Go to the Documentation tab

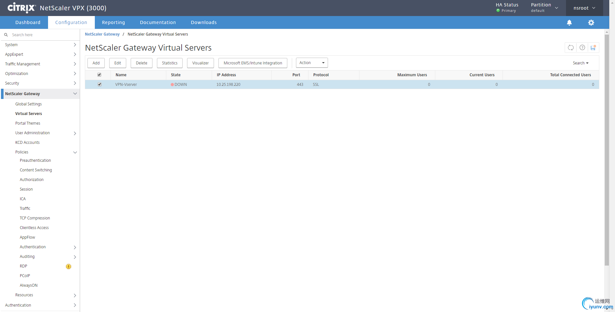coord(158,22)
